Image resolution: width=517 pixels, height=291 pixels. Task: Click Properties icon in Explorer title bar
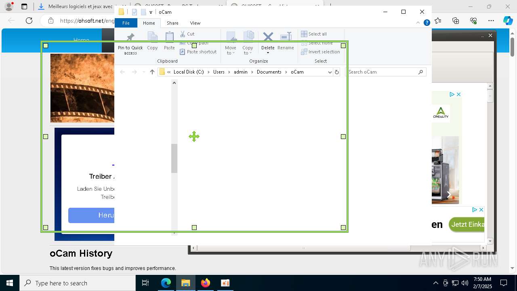(x=135, y=12)
